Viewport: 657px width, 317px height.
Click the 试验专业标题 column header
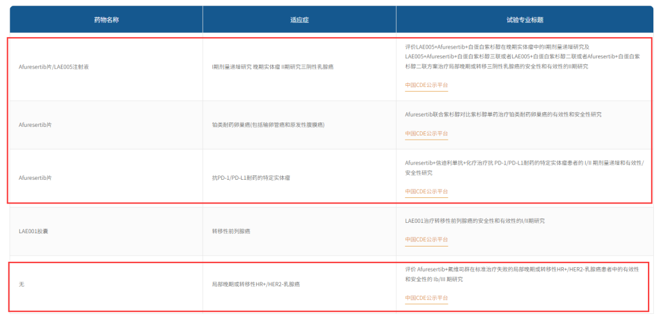[524, 20]
